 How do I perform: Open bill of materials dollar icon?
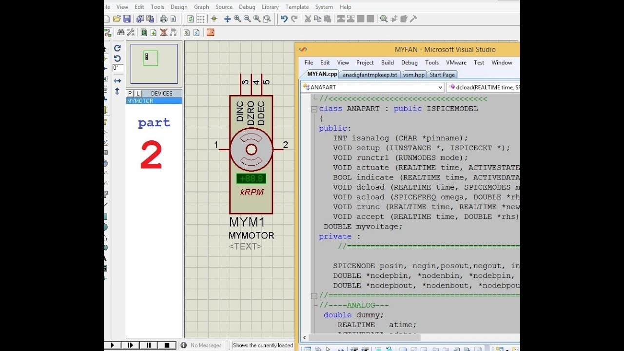click(186, 32)
